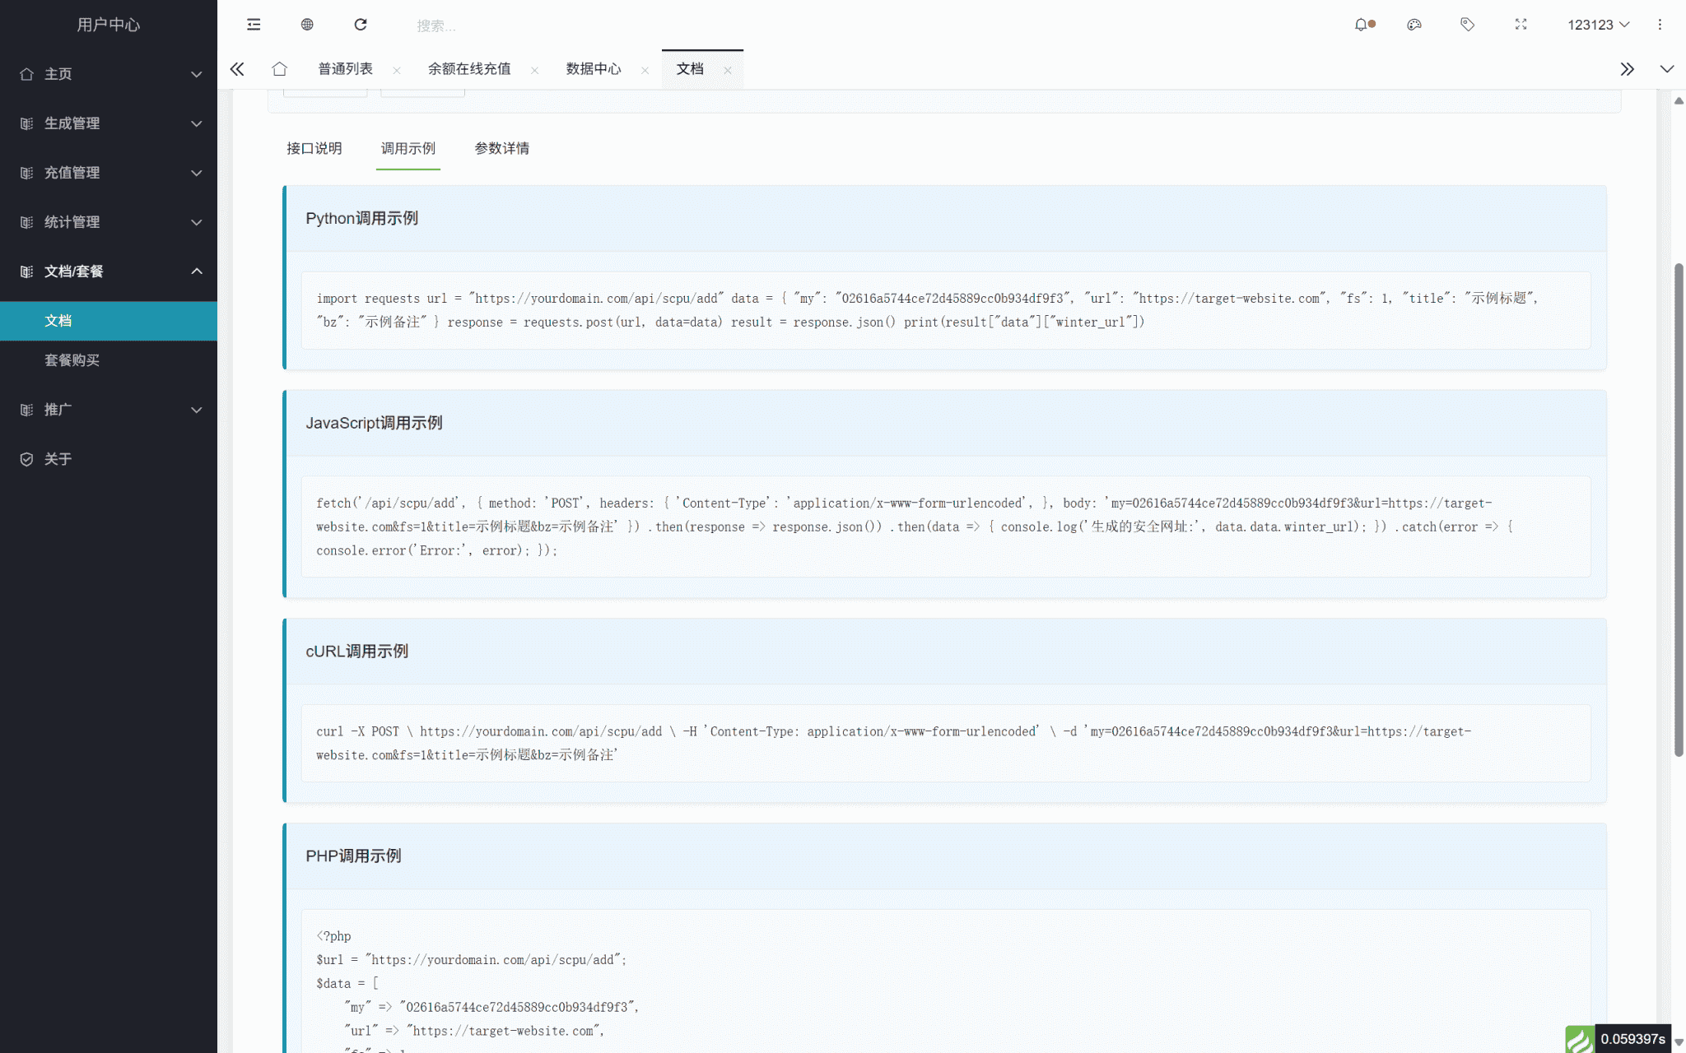
Task: Click the refresh page icon
Action: pyautogui.click(x=361, y=25)
